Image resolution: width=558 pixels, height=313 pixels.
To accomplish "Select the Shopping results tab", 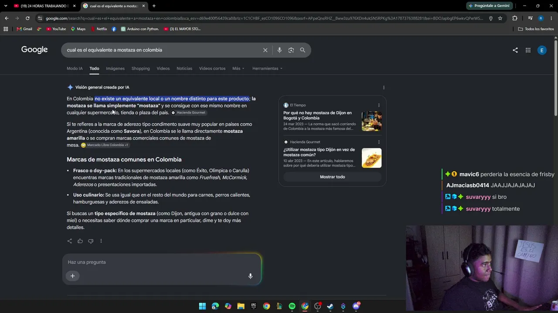I will pos(140,69).
